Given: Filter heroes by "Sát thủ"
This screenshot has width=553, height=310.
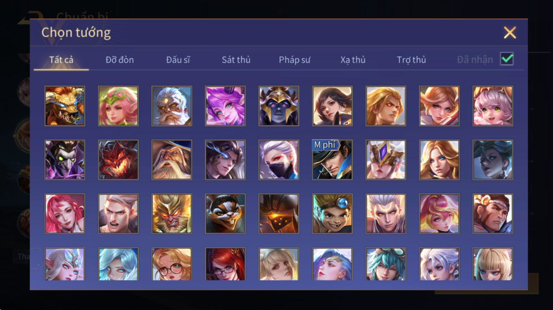Looking at the screenshot, I should coord(236,60).
